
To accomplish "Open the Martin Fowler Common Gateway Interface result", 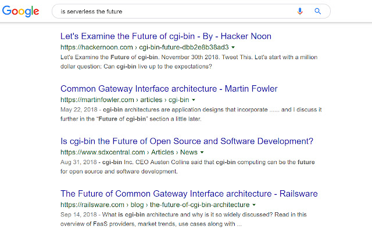I will point(169,89).
